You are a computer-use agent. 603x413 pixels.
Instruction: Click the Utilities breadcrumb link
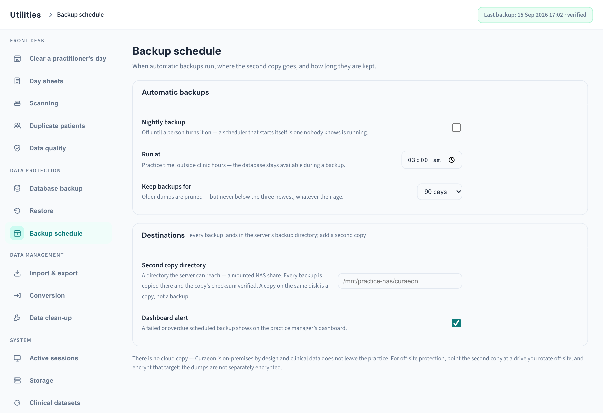pyautogui.click(x=25, y=15)
